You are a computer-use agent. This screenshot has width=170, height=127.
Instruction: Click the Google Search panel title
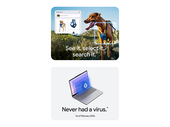tap(59, 12)
